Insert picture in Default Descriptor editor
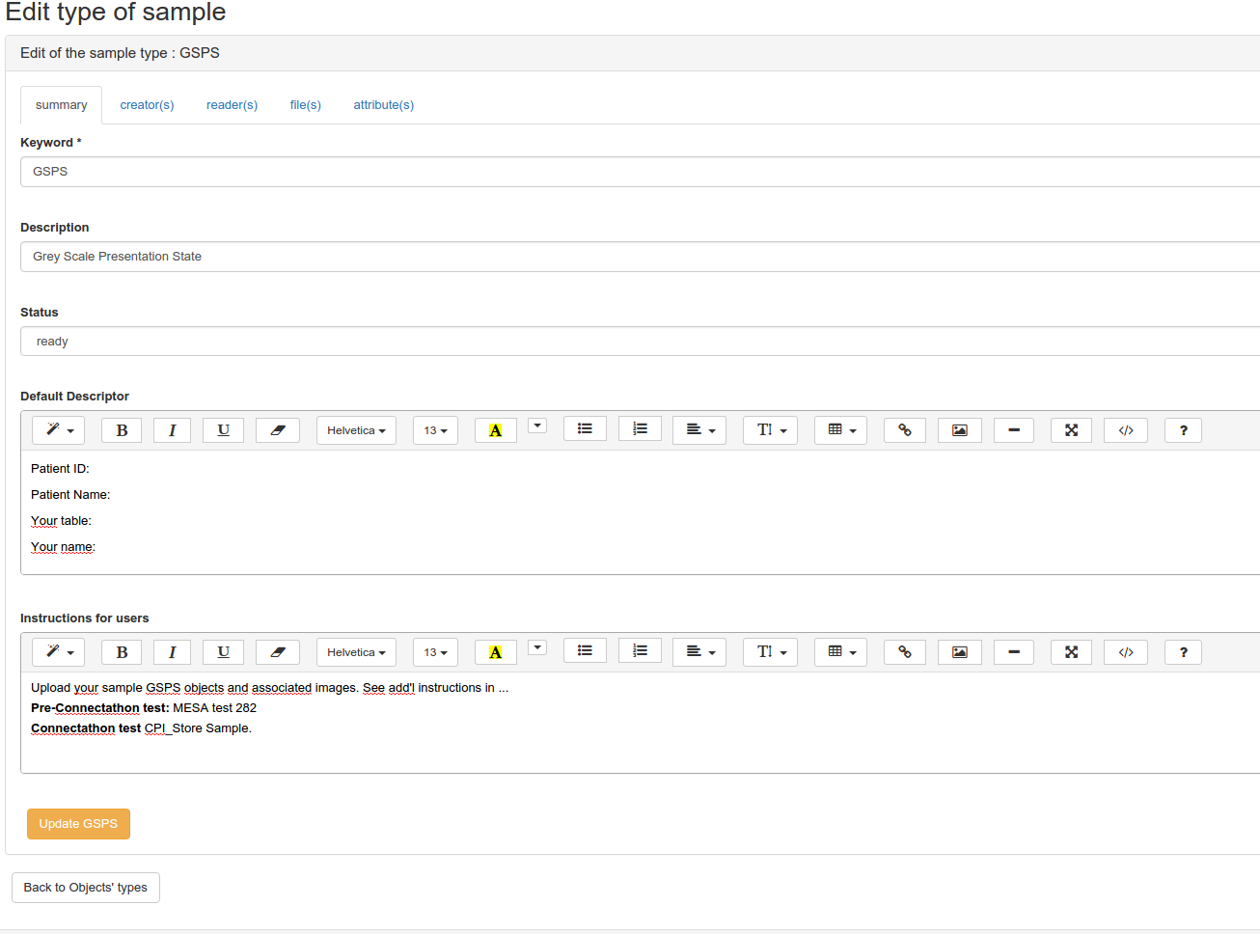1260x934 pixels. (959, 430)
